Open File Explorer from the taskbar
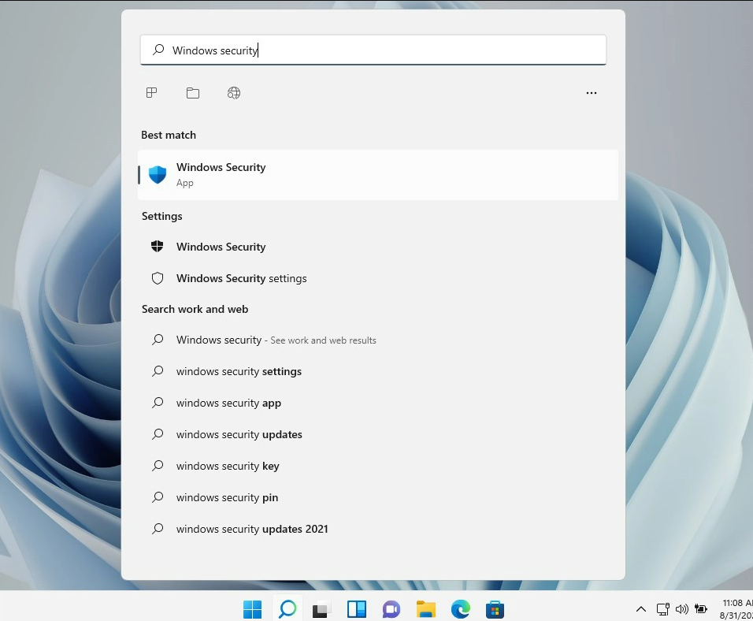 [x=426, y=609]
